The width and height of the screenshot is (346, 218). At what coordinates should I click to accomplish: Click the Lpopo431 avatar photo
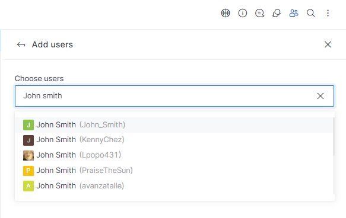28,155
